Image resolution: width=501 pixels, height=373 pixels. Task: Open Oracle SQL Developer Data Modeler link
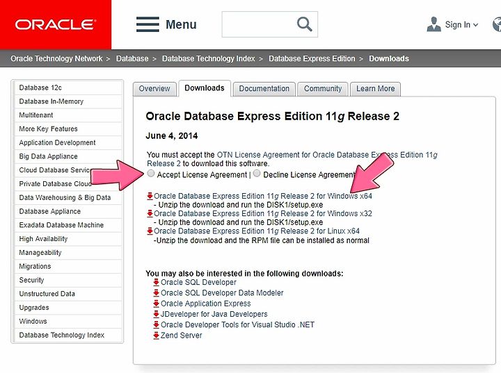pos(222,293)
